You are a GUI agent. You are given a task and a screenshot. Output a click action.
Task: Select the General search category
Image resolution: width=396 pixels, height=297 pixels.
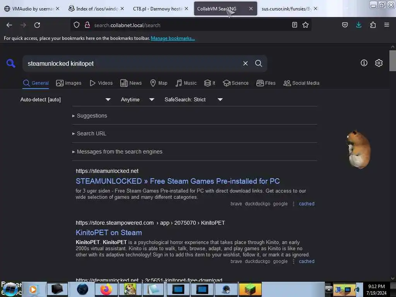click(36, 83)
